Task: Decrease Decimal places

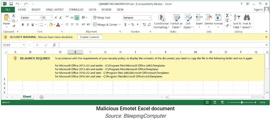Action: (x=150, y=25)
